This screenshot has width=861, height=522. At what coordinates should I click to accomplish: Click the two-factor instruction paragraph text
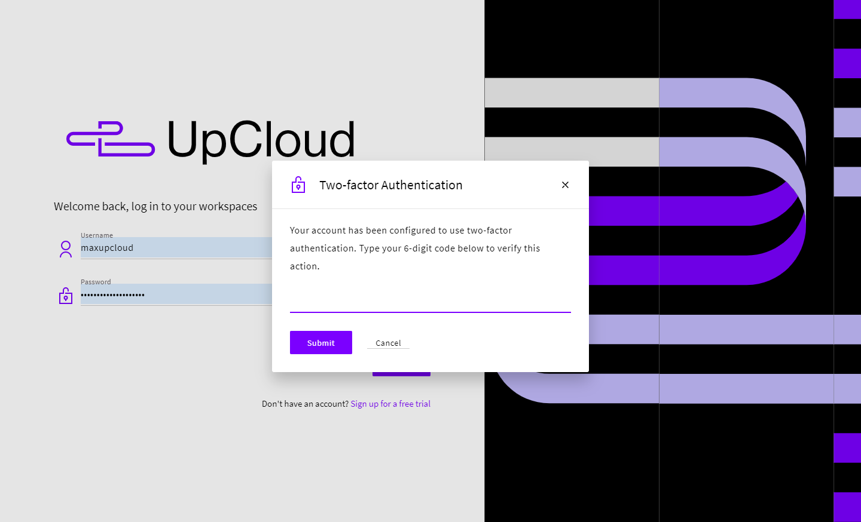[x=414, y=248]
